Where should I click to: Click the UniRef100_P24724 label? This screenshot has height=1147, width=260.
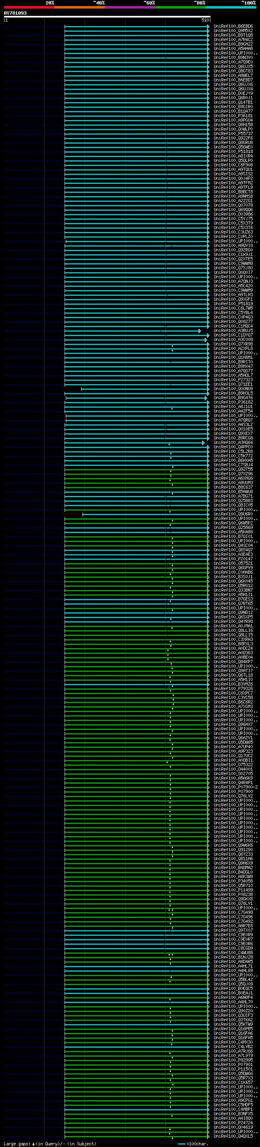pyautogui.click(x=233, y=1123)
